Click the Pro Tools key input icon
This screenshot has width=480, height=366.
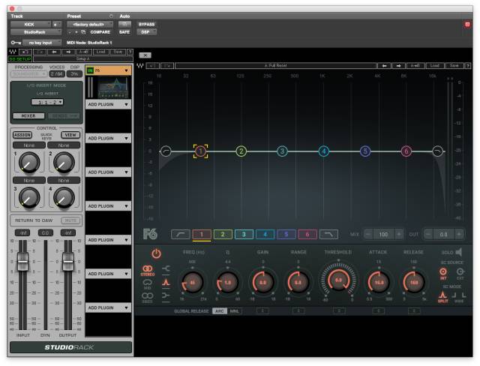tap(16, 43)
